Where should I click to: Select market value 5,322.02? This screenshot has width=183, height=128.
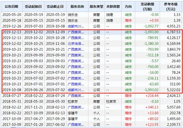[173, 90]
